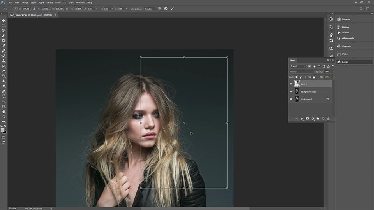The image size is (374, 210).
Task: Select the Dodge tool
Action: (x=4, y=86)
